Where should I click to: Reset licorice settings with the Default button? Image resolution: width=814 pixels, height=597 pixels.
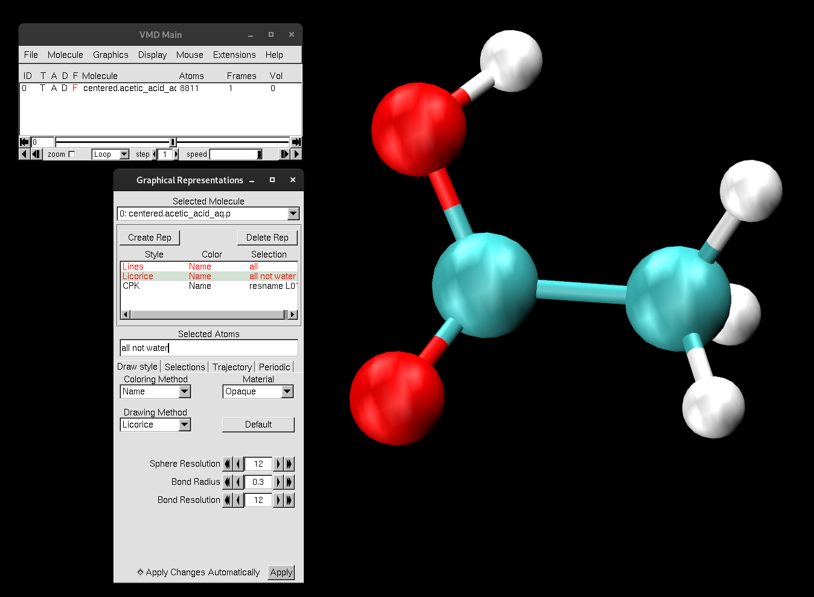pos(258,425)
